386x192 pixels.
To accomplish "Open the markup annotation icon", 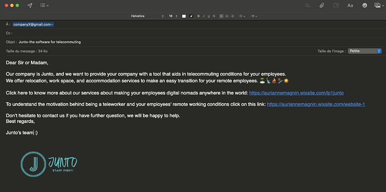I will [x=336, y=5].
